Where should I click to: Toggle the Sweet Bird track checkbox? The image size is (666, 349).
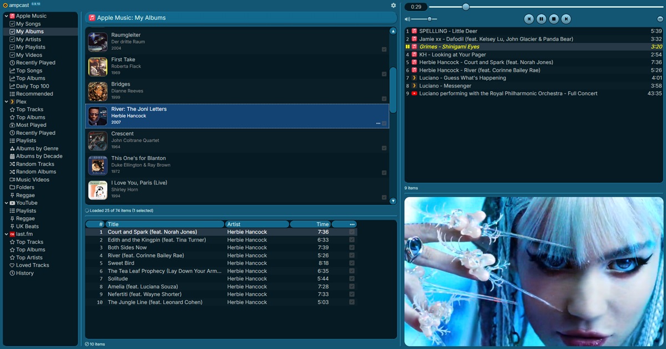[352, 263]
